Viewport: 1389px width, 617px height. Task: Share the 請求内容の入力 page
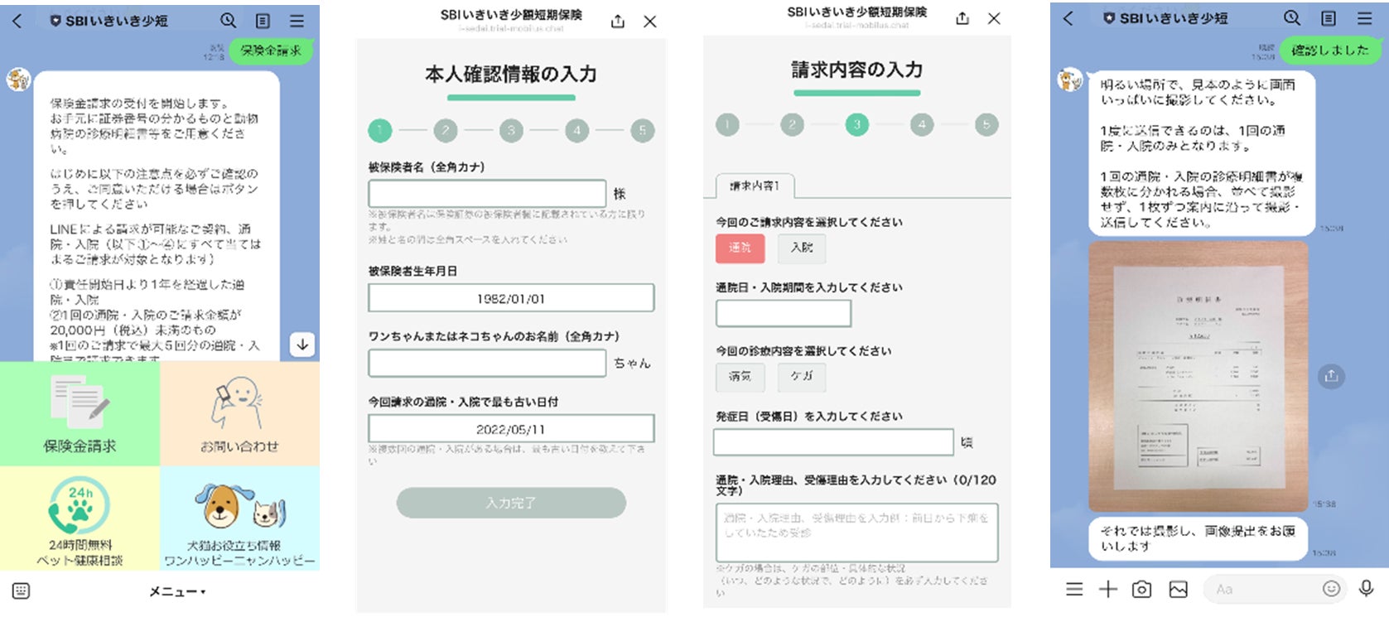[x=962, y=18]
